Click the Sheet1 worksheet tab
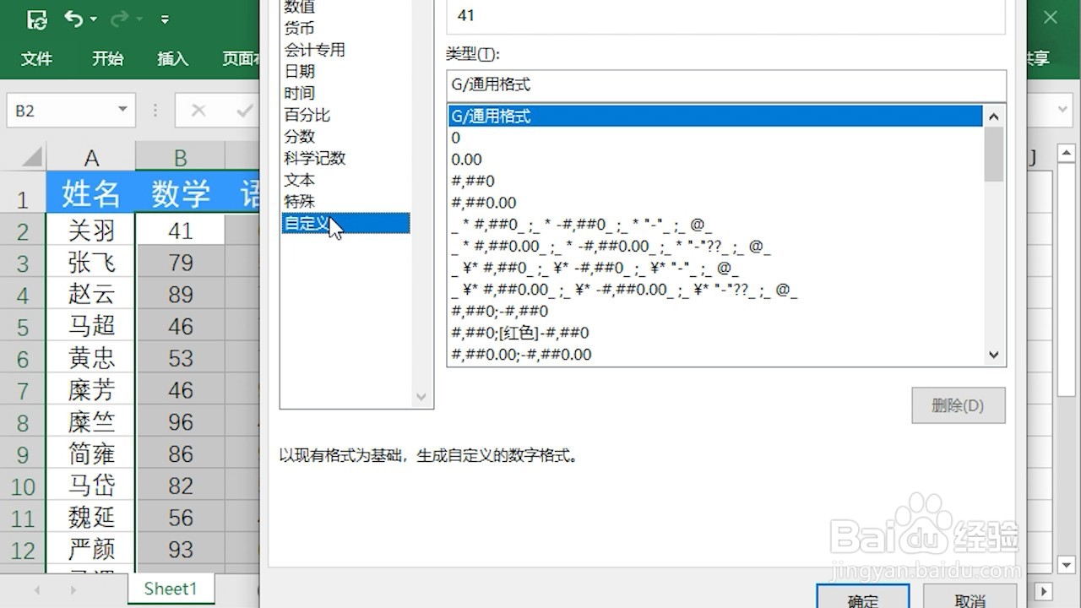This screenshot has width=1081, height=608. [x=171, y=589]
